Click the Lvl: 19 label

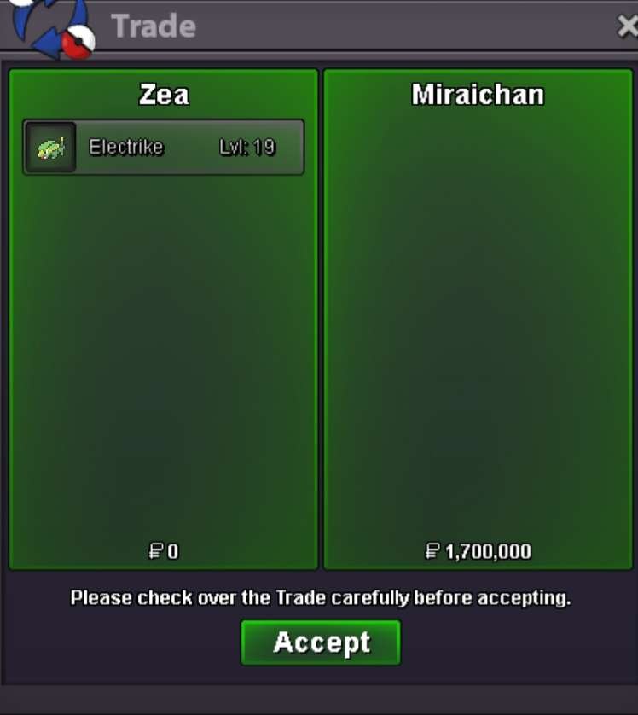pyautogui.click(x=247, y=148)
